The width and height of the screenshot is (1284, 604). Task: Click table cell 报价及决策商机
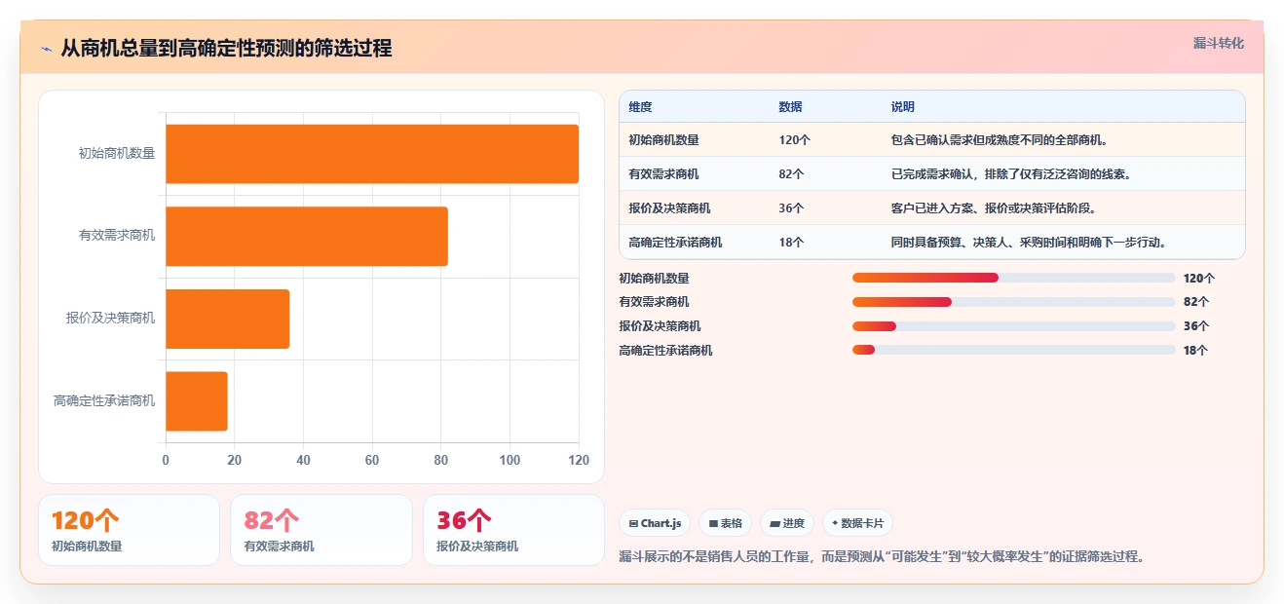(x=669, y=208)
